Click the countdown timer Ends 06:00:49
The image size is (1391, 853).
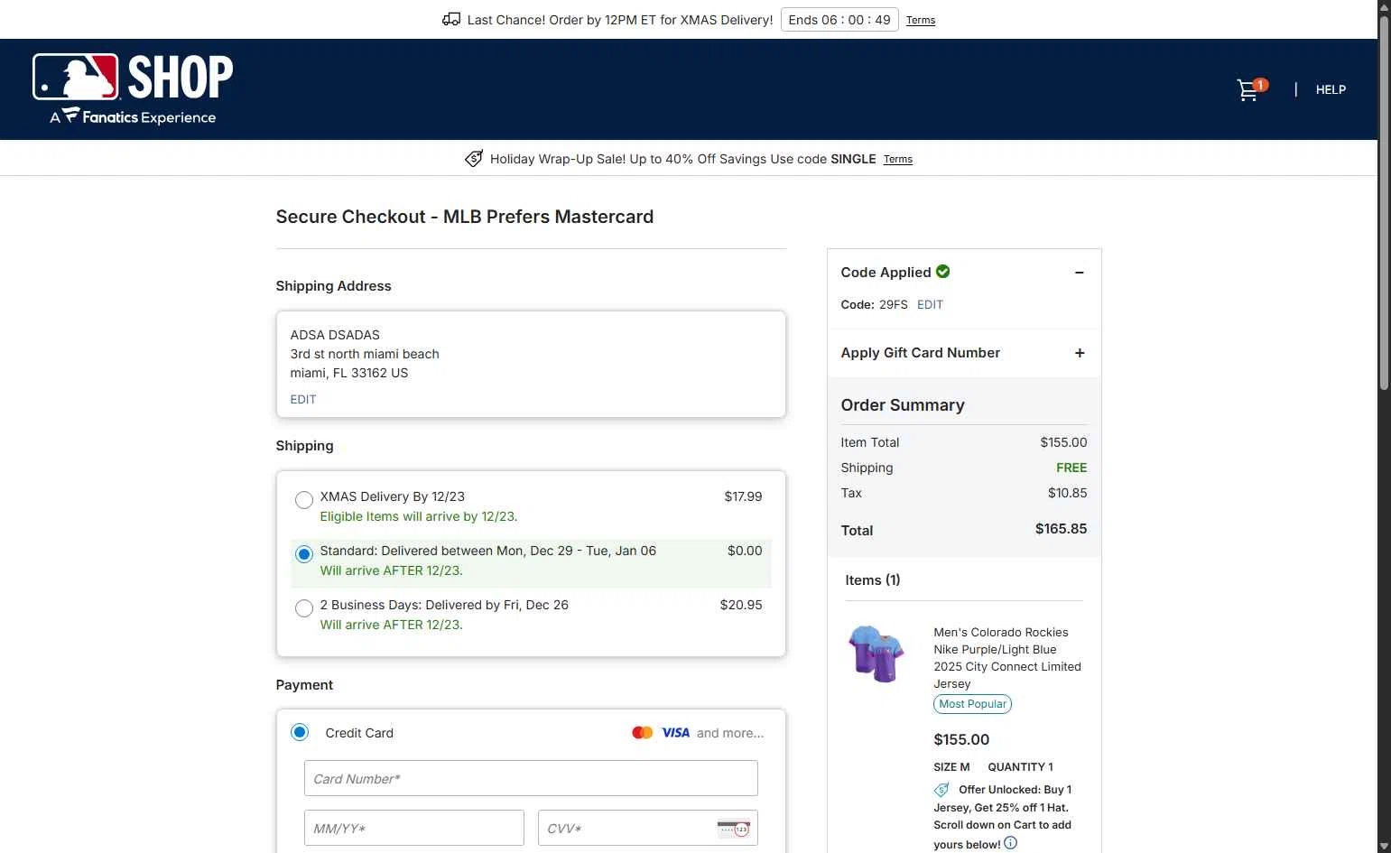point(839,20)
